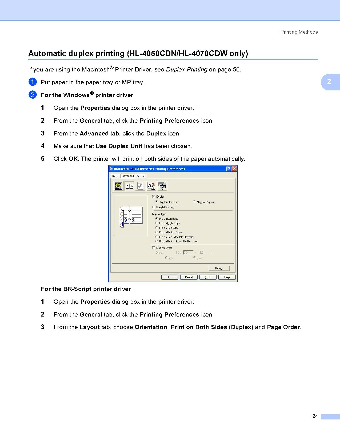Click the Page Setting icon with letter A
340x440 pixels.
(x=151, y=186)
